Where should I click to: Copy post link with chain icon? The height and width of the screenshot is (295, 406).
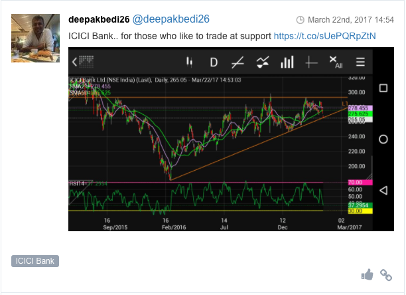[386, 275]
